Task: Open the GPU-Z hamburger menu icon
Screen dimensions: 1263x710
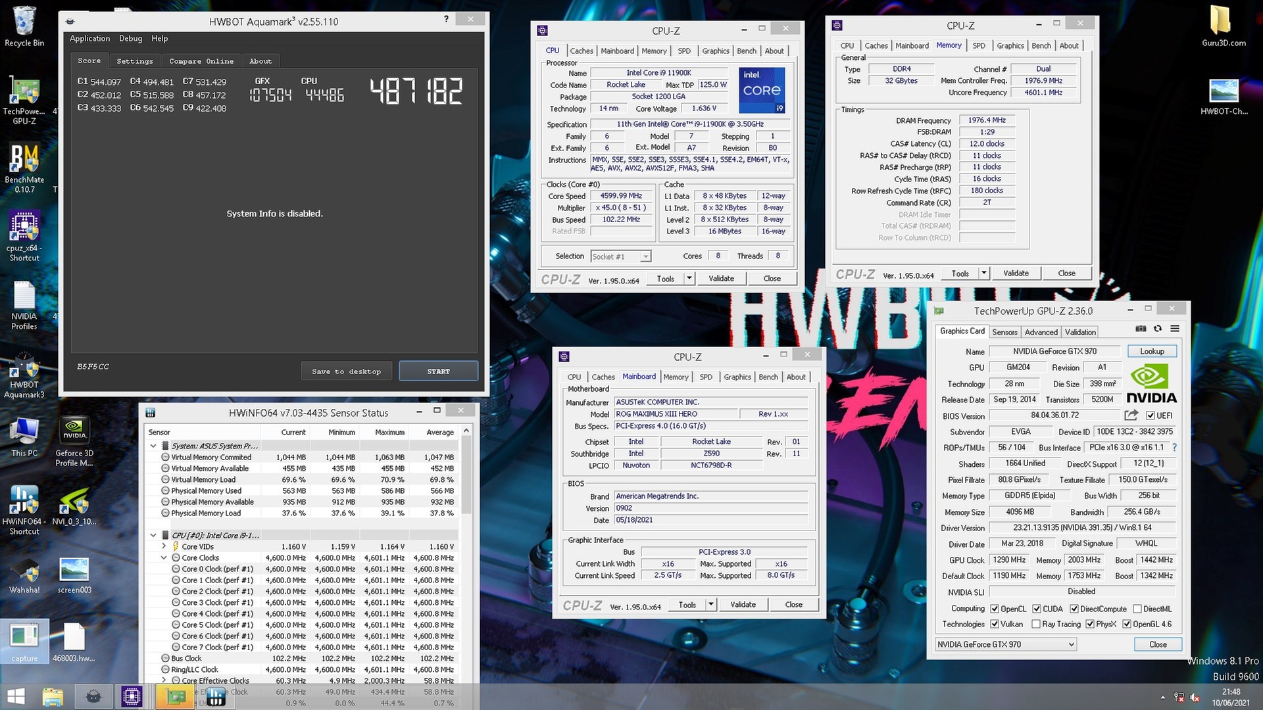Action: (1175, 329)
